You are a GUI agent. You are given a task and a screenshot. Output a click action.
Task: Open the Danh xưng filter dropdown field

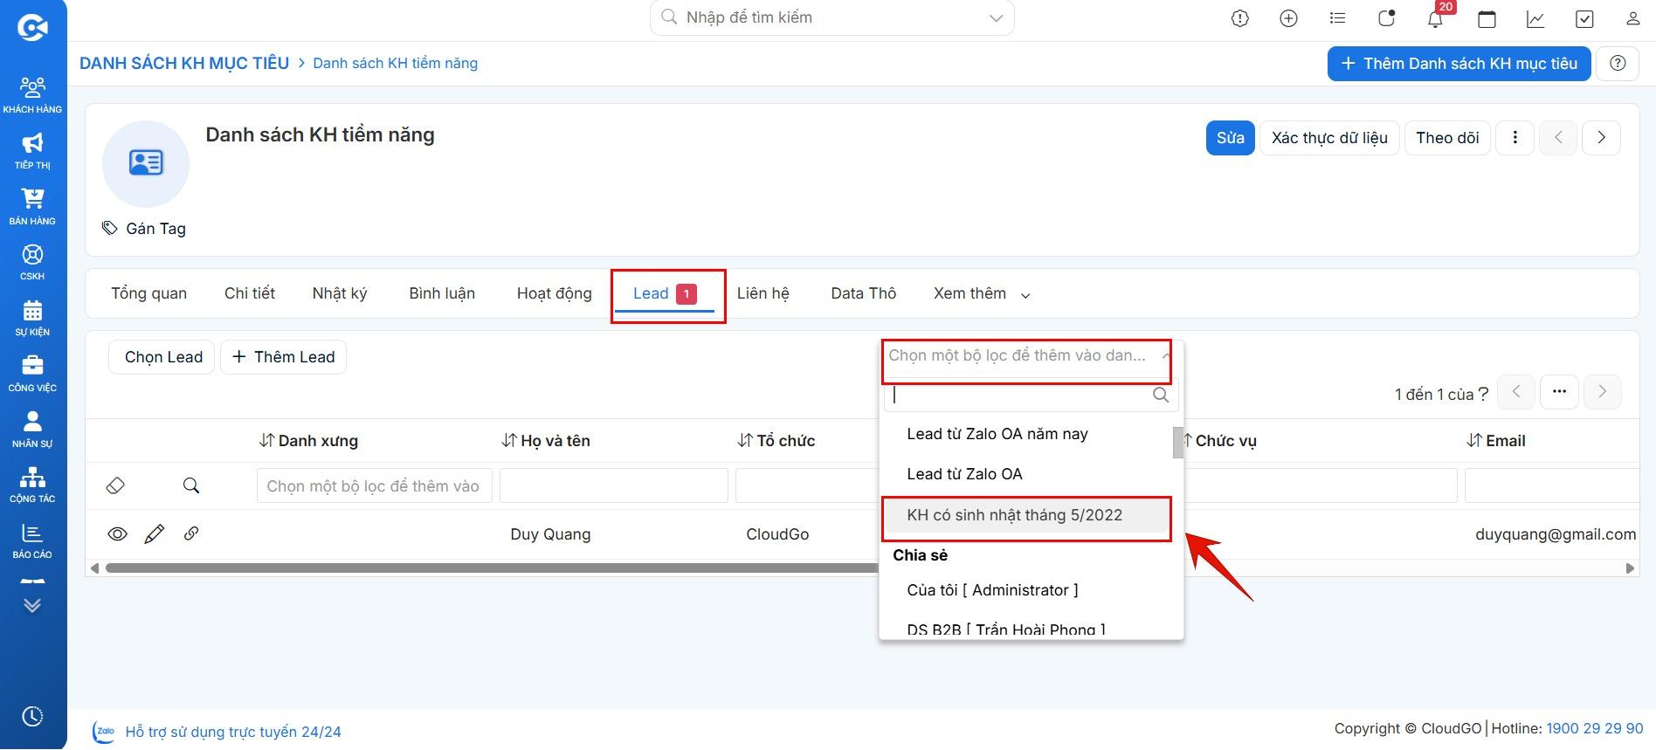coord(375,485)
